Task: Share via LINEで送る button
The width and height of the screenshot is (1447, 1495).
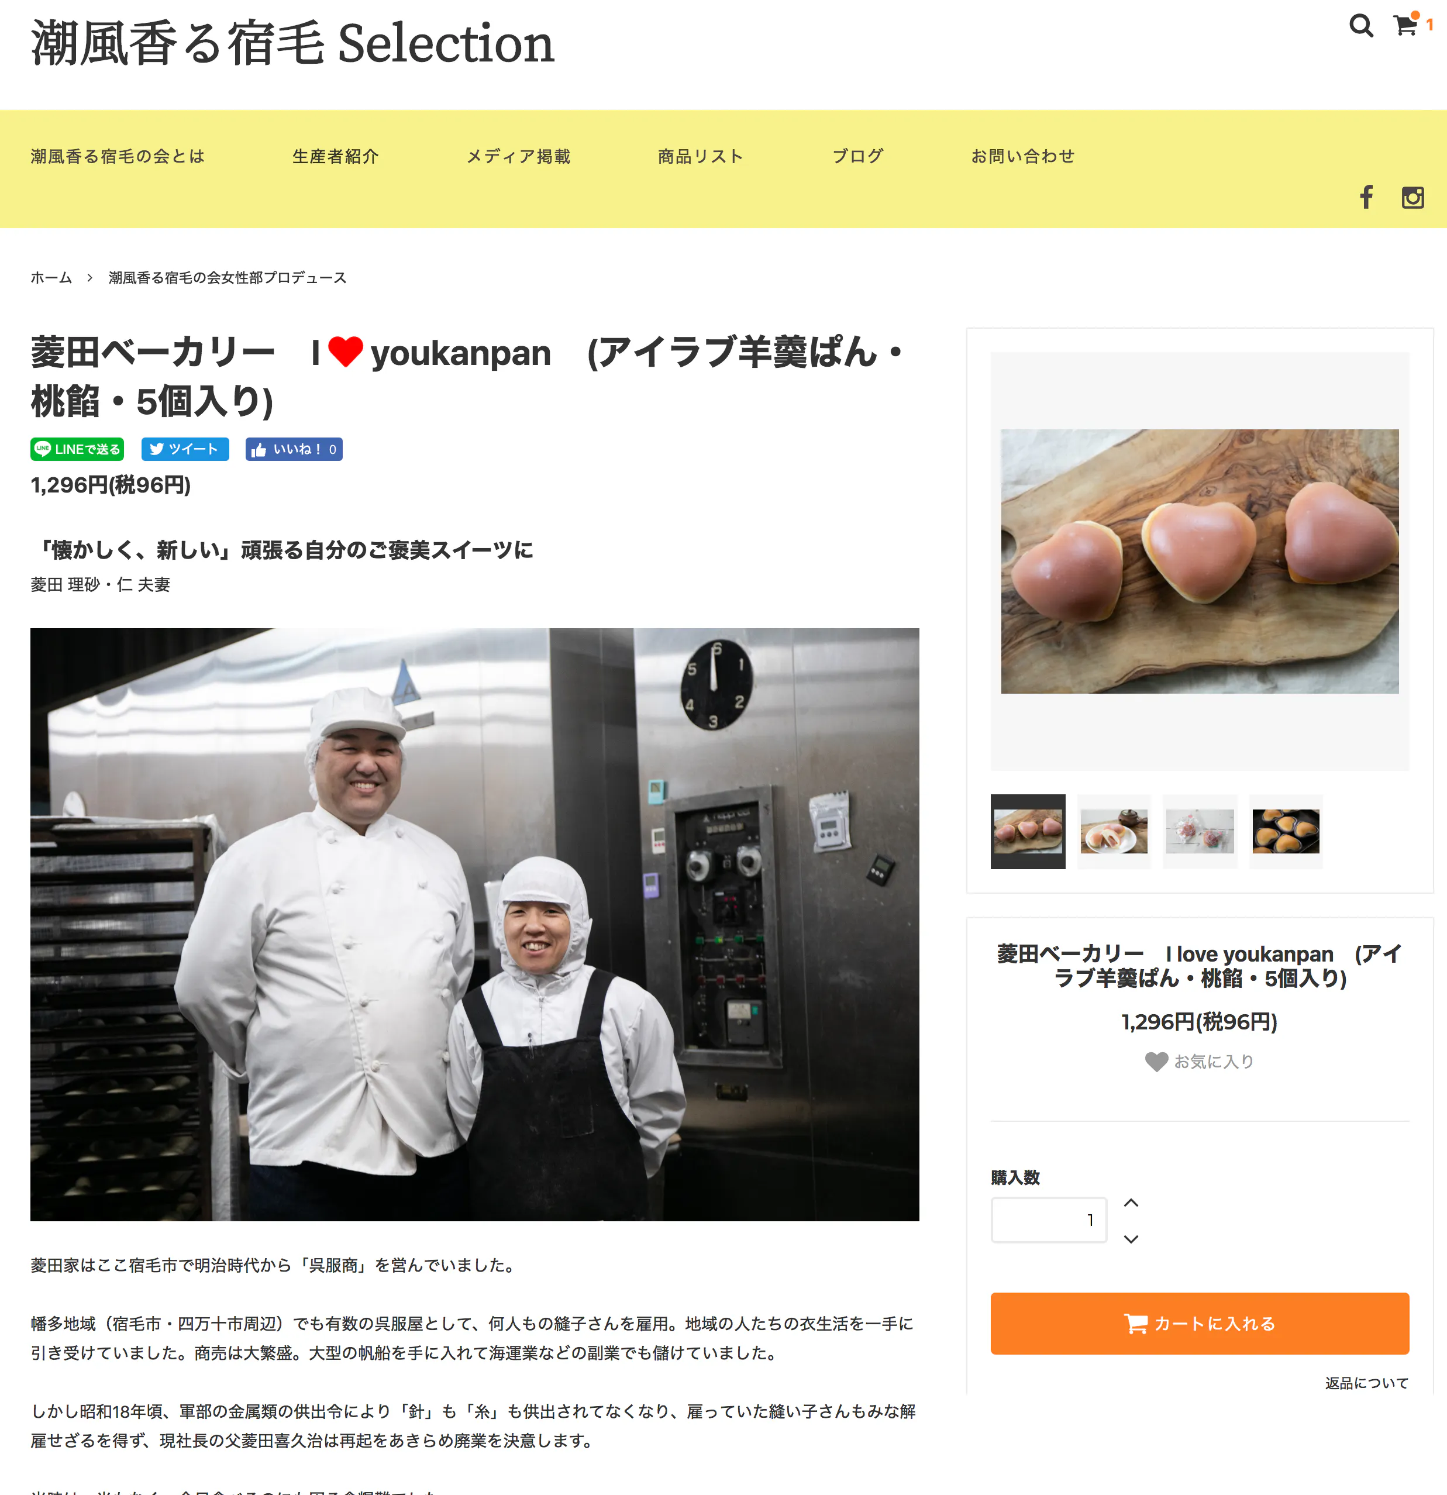Action: 77,449
